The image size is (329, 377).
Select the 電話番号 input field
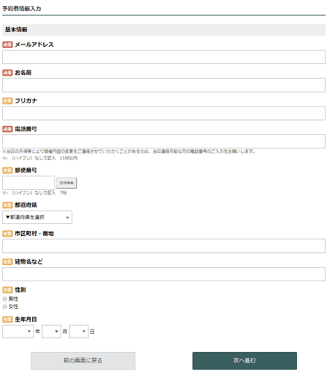click(164, 141)
